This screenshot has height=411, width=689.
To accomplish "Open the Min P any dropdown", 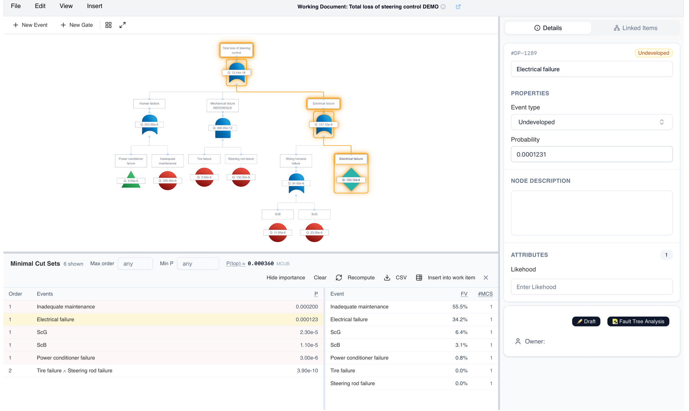I will pos(198,264).
